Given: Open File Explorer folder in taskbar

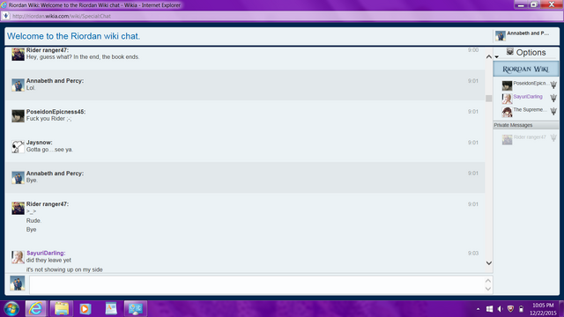Looking at the screenshot, I should 62,308.
